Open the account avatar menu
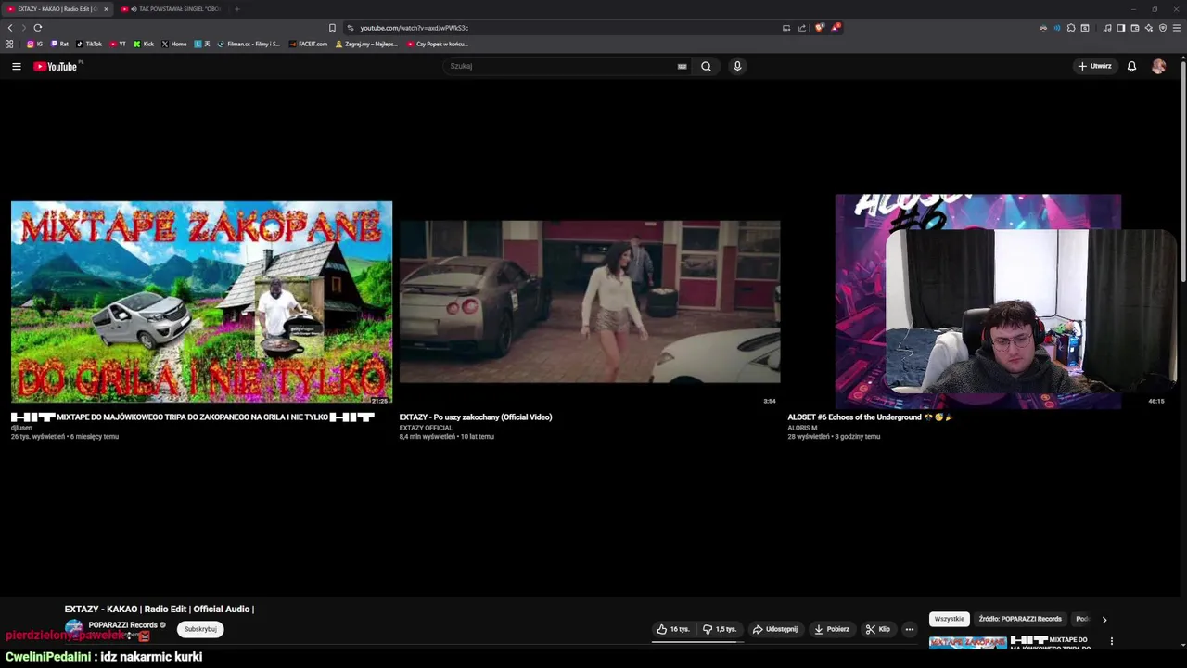The height and width of the screenshot is (668, 1187). 1158,66
